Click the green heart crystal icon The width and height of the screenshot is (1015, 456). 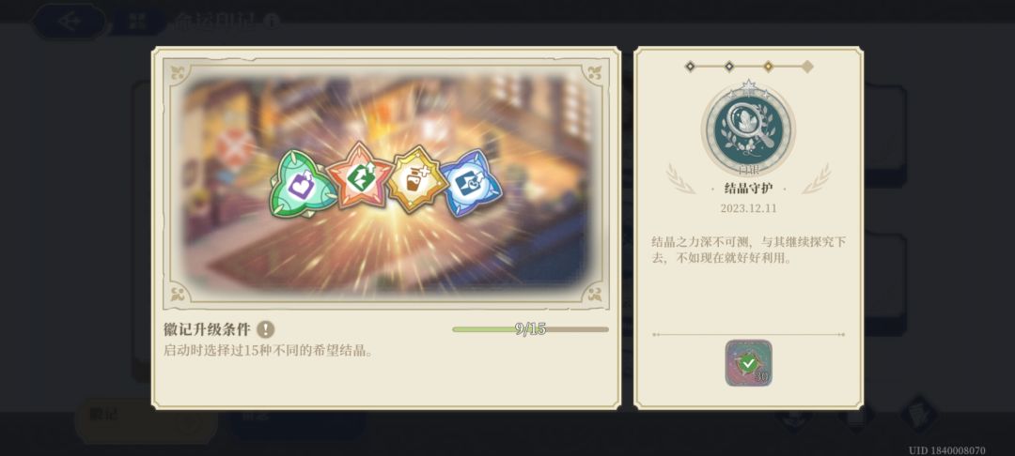303,184
